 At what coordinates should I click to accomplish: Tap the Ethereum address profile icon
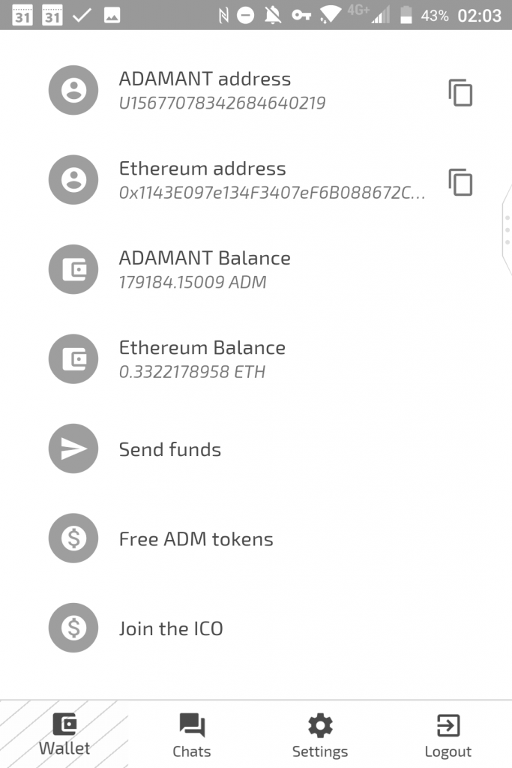[73, 180]
